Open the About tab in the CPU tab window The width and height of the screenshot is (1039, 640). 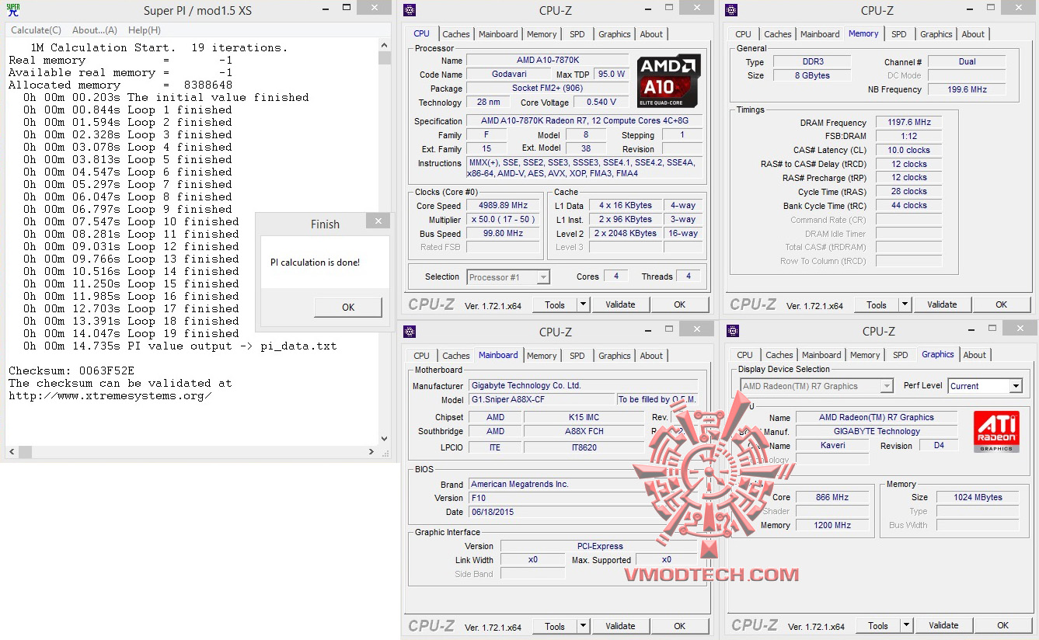(x=651, y=34)
